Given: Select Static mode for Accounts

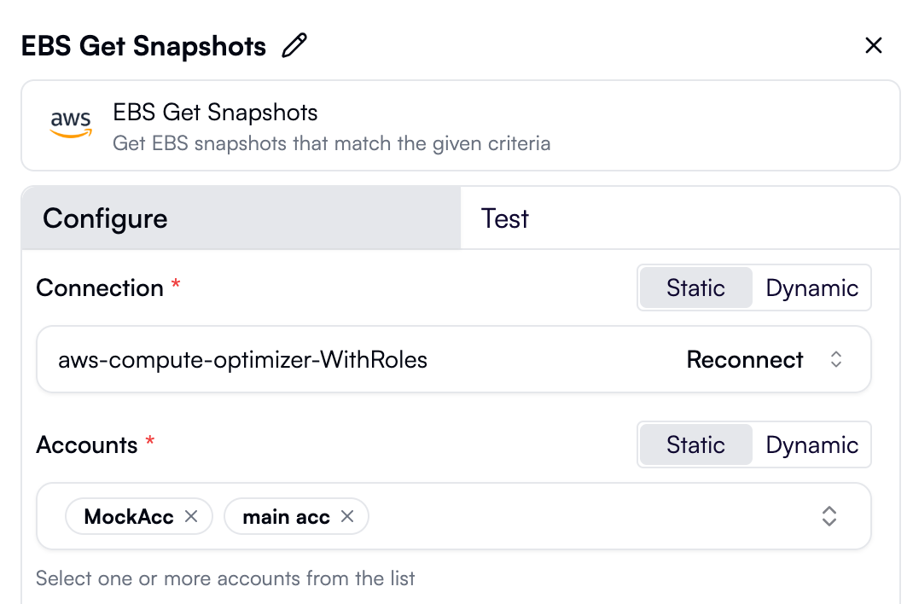Looking at the screenshot, I should pyautogui.click(x=695, y=444).
